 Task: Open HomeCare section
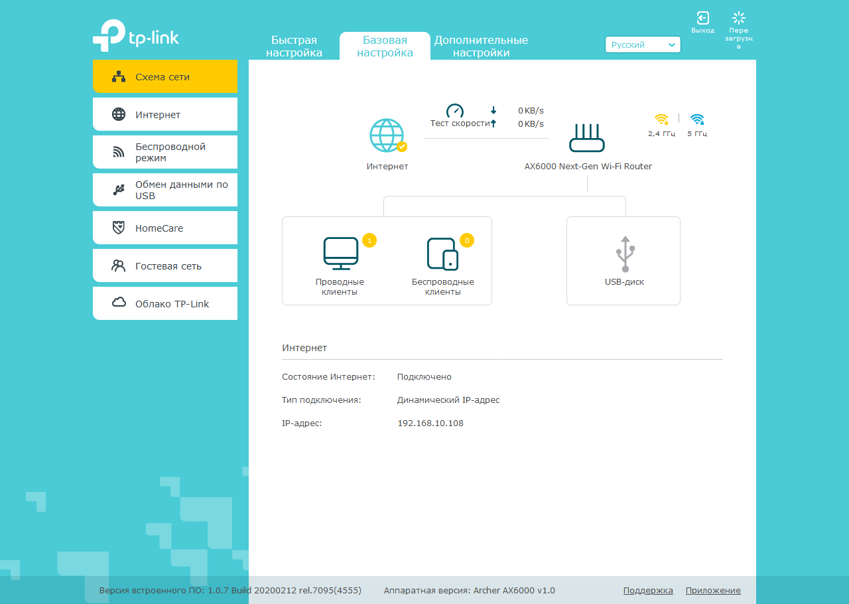pyautogui.click(x=165, y=228)
